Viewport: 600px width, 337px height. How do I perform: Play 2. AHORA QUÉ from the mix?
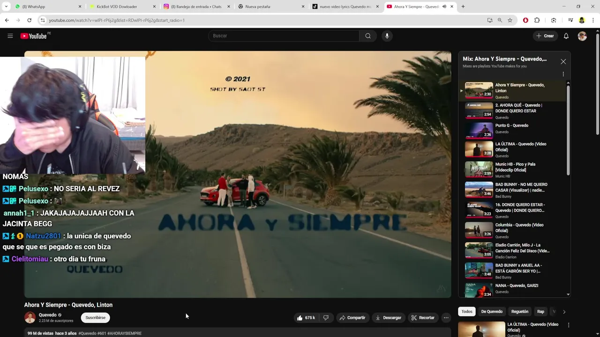coord(513,111)
